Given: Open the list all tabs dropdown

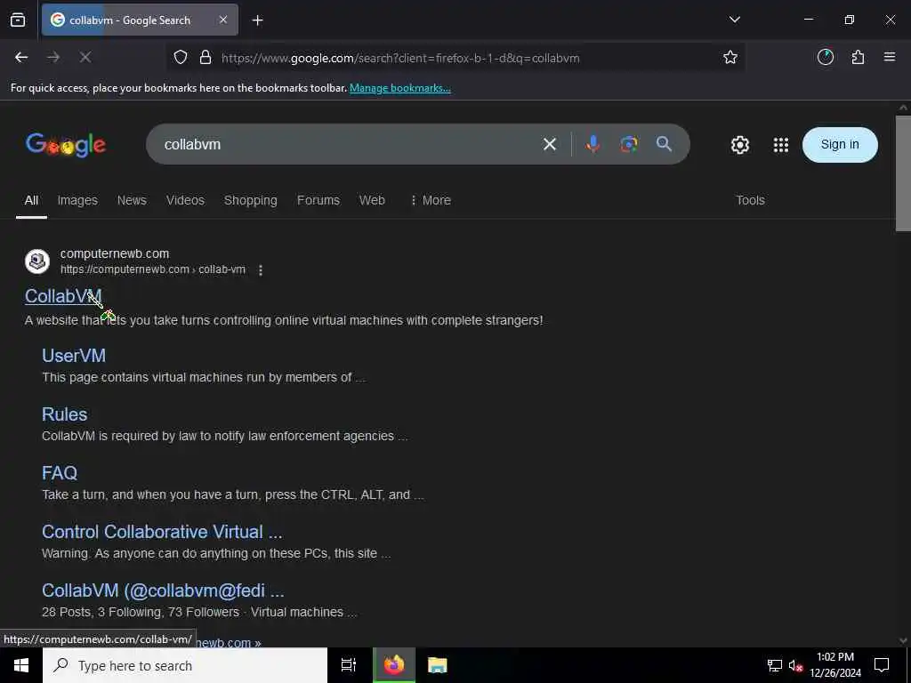Looking at the screenshot, I should point(734,20).
